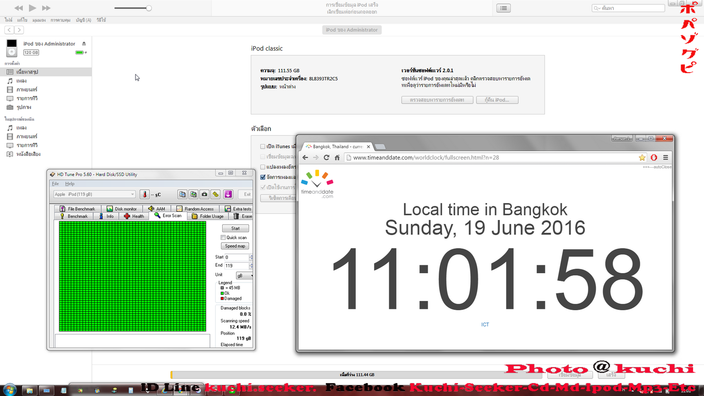This screenshot has width=704, height=396.
Task: Switch to the Folder Usage tab
Action: (x=208, y=216)
